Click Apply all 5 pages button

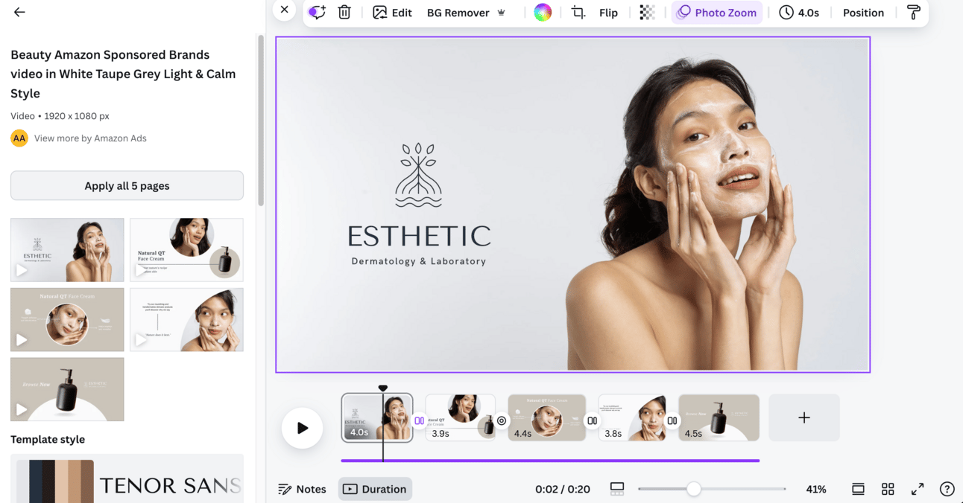click(x=127, y=186)
